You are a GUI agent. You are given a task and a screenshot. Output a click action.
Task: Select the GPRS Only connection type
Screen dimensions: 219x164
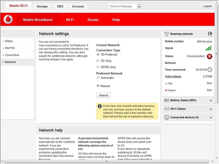[98, 67]
